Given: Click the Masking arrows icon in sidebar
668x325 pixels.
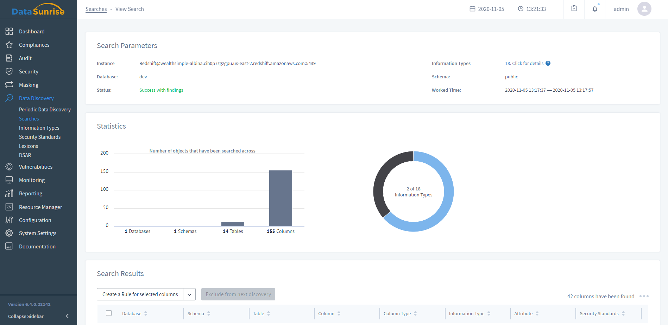Looking at the screenshot, I should [9, 85].
